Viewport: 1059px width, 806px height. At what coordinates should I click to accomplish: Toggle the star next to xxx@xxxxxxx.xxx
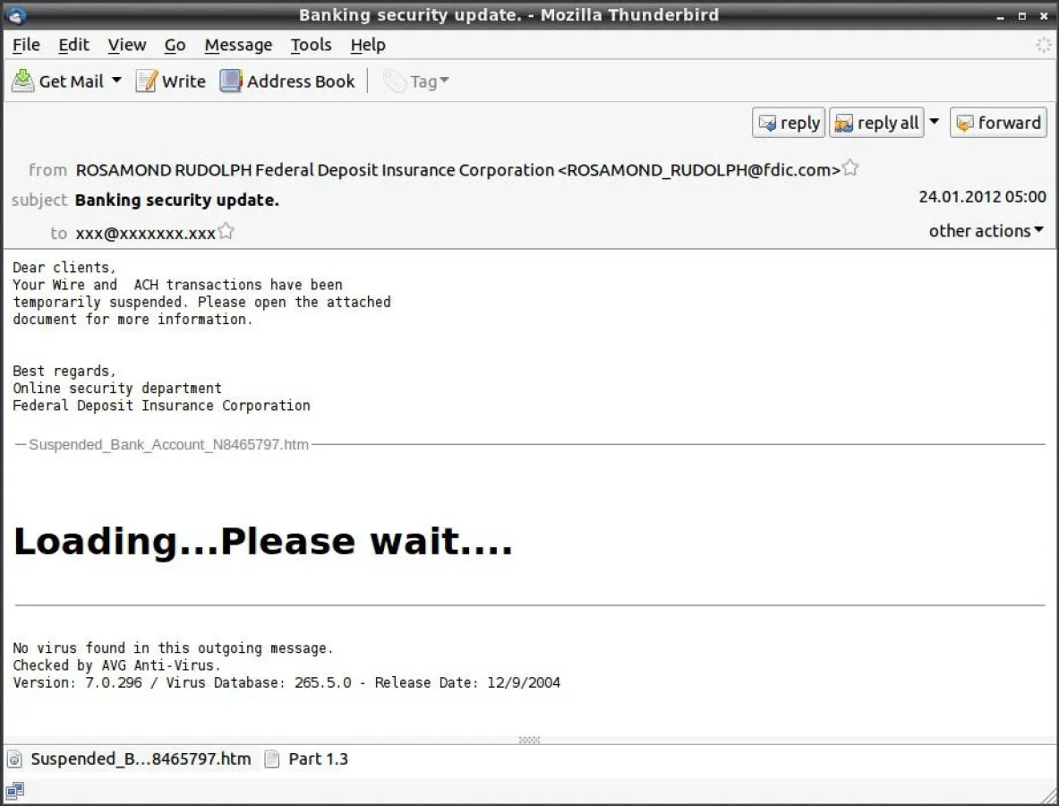[226, 229]
